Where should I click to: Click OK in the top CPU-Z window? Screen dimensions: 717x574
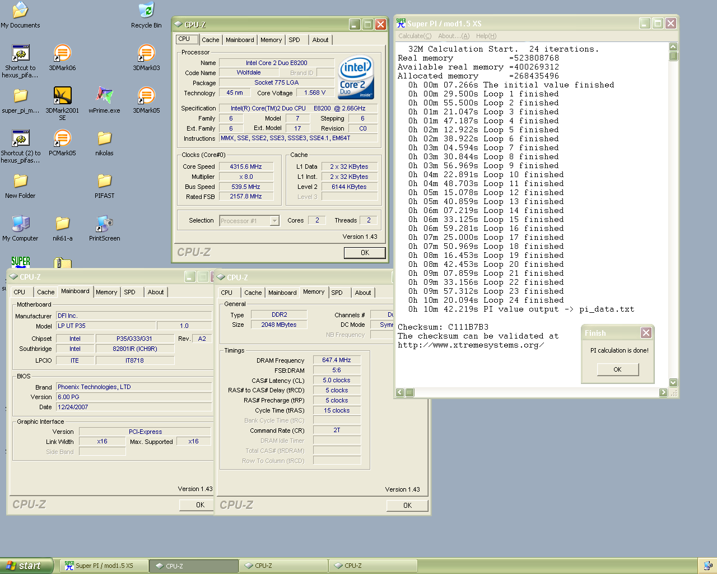pos(365,253)
